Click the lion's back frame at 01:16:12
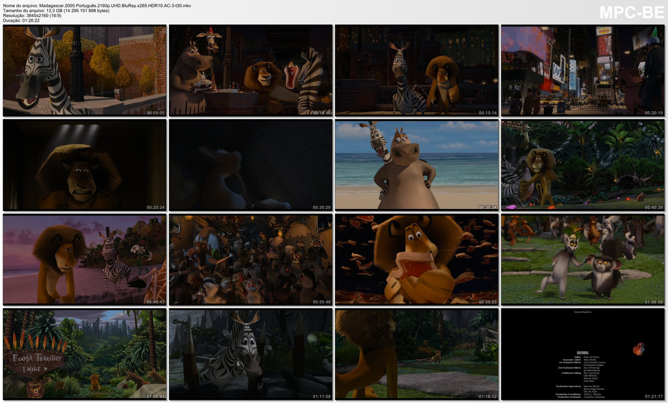 coord(416,354)
